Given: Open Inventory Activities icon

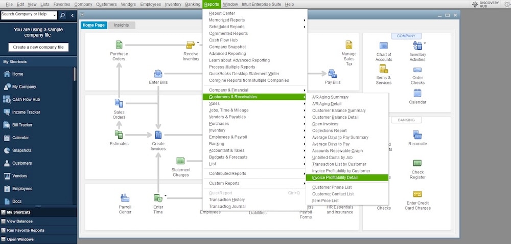Looking at the screenshot, I should tap(417, 46).
